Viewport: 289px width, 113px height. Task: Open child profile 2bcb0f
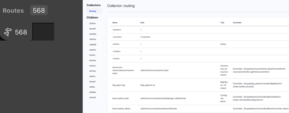tap(92, 29)
